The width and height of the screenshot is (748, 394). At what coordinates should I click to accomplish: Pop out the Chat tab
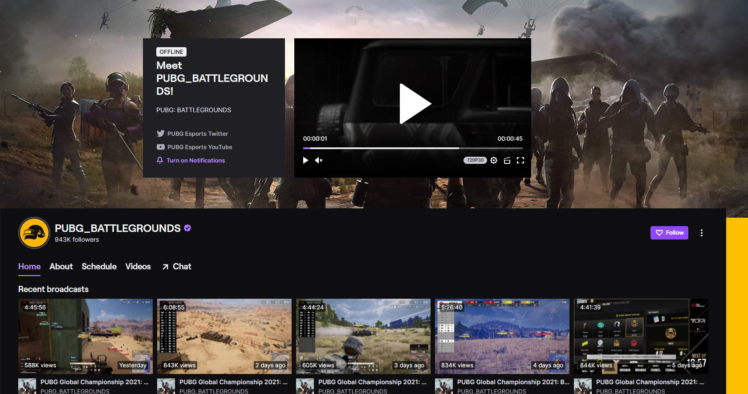coord(177,266)
